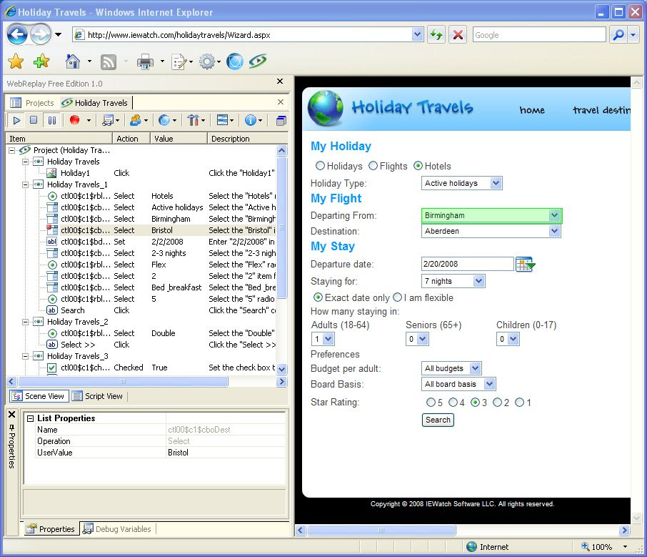Click the IE Print icon
The height and width of the screenshot is (557, 647).
click(x=145, y=62)
